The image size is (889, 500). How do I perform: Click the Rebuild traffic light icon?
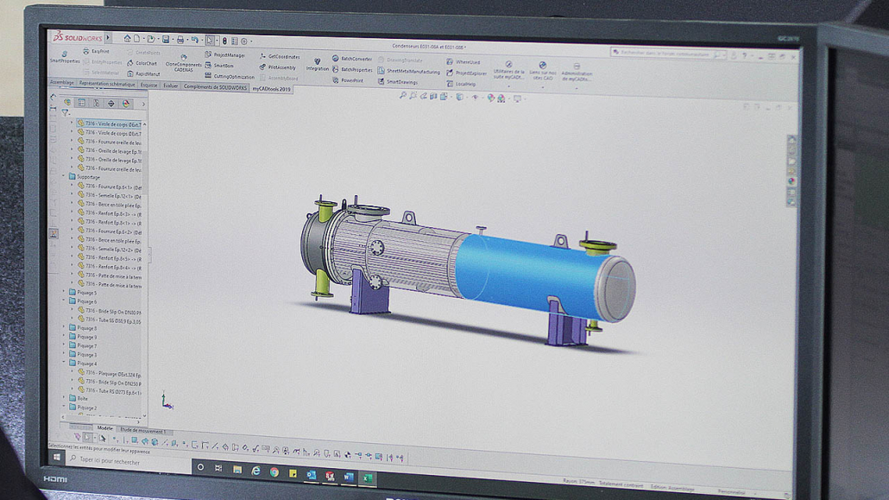224,41
